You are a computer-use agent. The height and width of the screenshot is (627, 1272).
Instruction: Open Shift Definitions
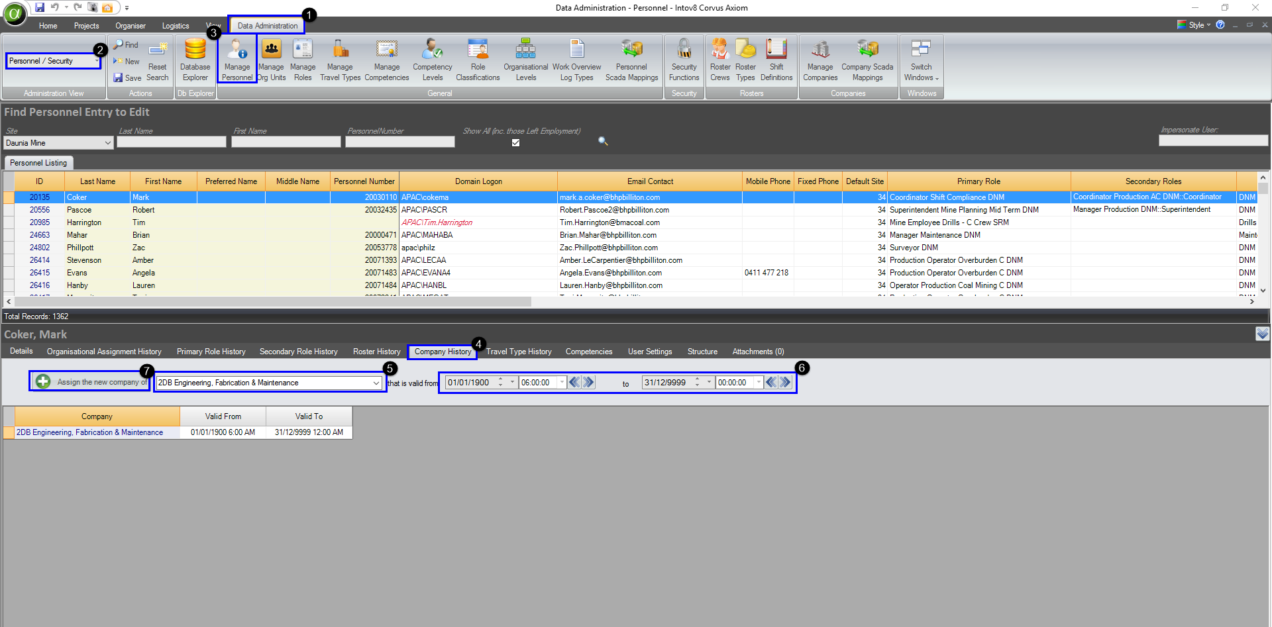[776, 60]
